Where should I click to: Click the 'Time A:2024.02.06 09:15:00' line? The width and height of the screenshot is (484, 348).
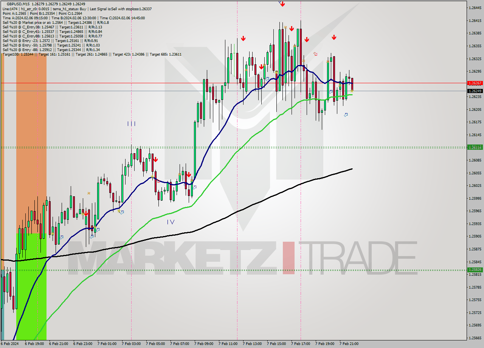(x=73, y=18)
